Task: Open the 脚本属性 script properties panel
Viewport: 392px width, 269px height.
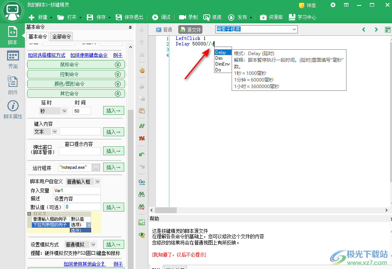Action: [x=12, y=109]
